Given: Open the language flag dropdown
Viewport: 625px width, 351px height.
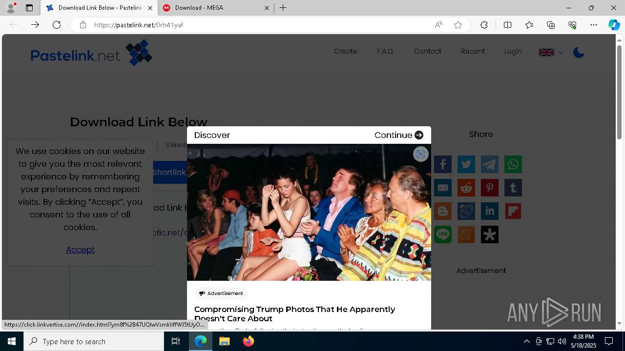Looking at the screenshot, I should [x=551, y=52].
